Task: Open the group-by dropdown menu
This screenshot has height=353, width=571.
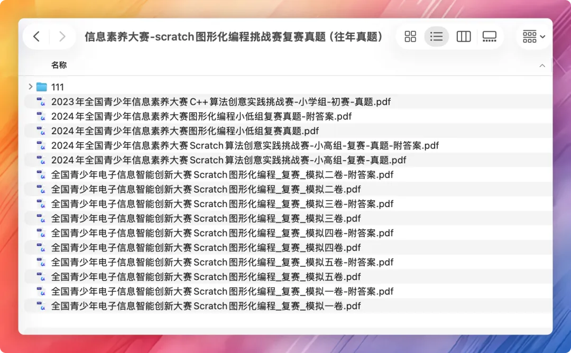Action: 534,36
